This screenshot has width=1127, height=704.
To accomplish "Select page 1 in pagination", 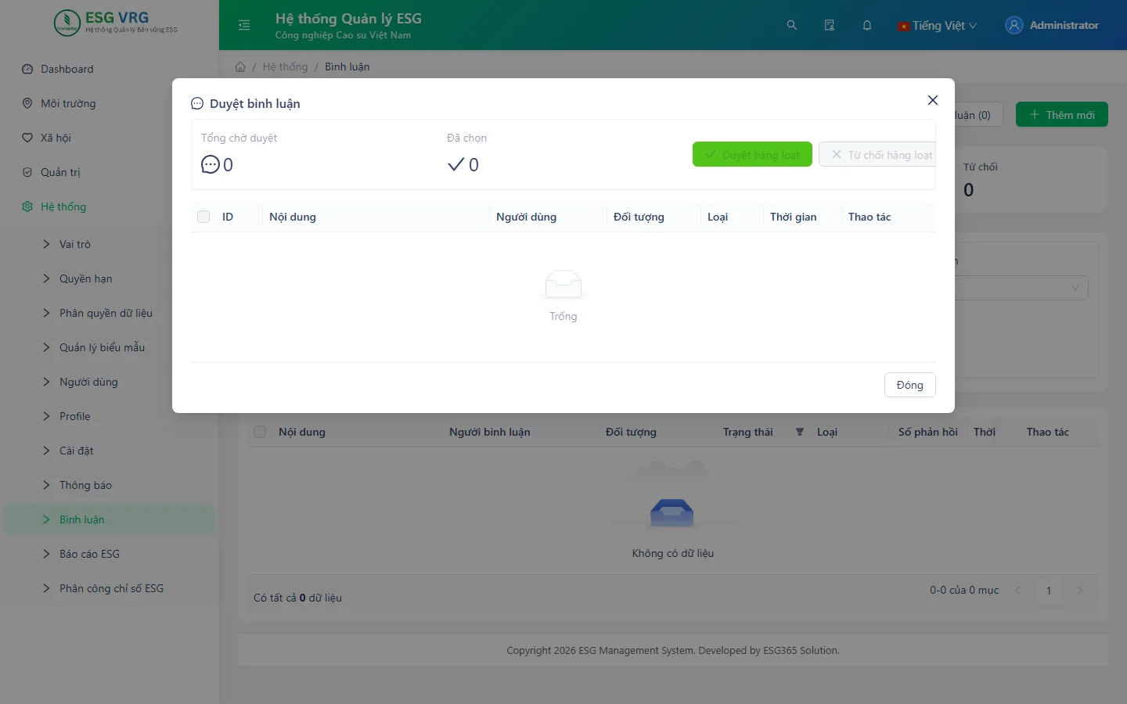I will (x=1049, y=591).
